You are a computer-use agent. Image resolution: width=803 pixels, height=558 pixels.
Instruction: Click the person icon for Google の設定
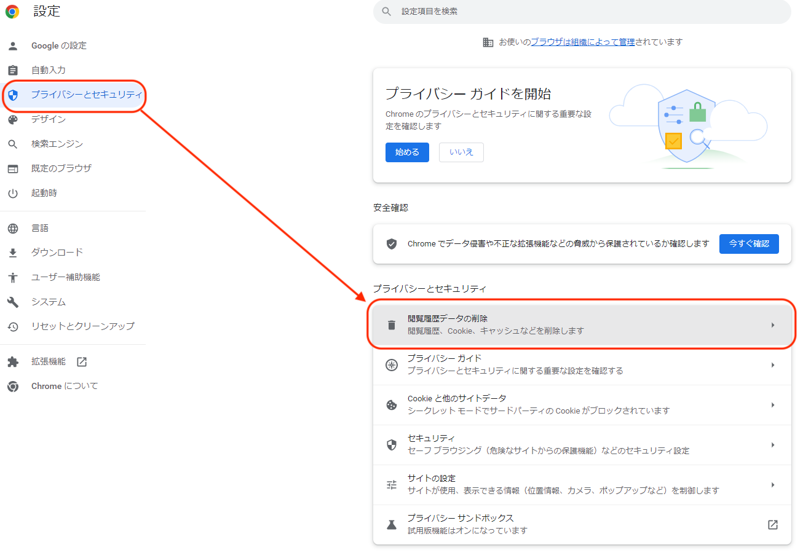[x=13, y=45]
